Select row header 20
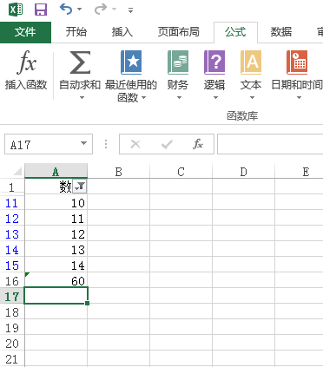The image size is (323, 367). click(12, 344)
